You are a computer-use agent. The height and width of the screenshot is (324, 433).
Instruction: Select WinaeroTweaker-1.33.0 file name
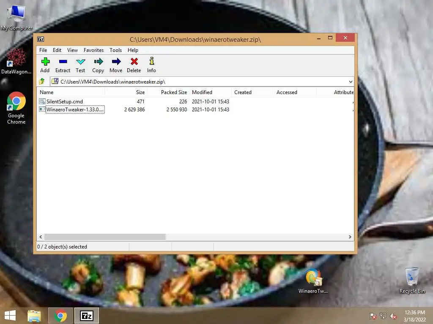(x=75, y=109)
